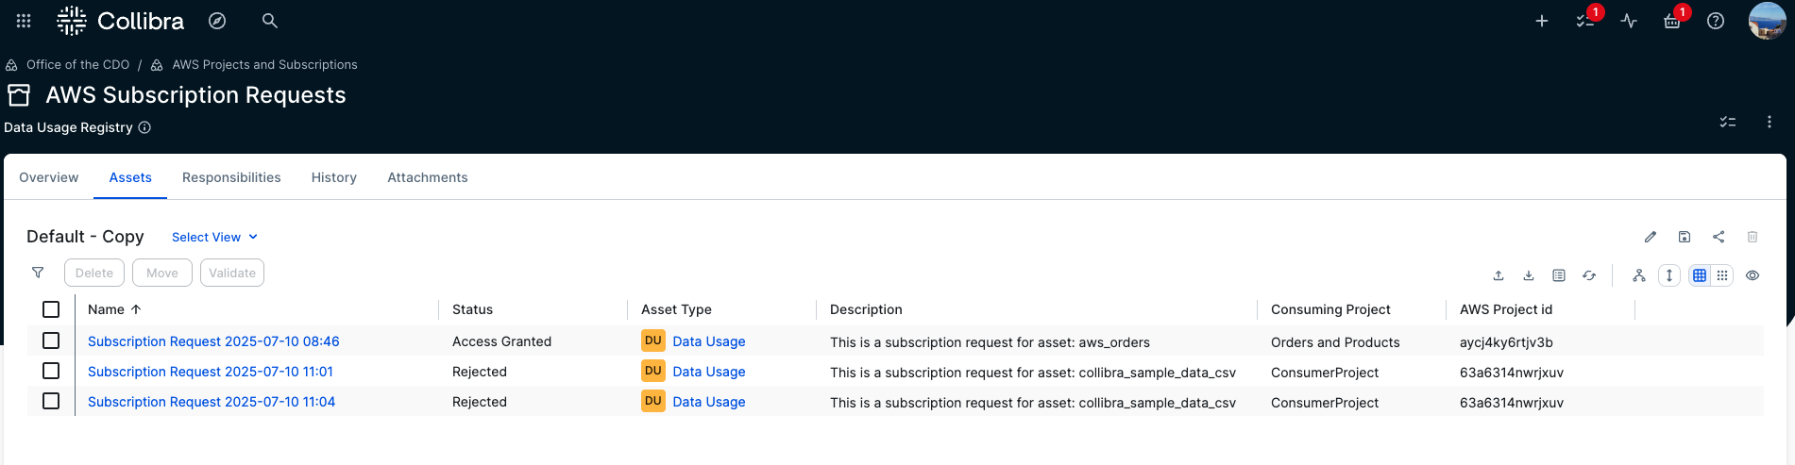The height and width of the screenshot is (465, 1795).
Task: Open the hierarchy view icon
Action: tap(1639, 275)
